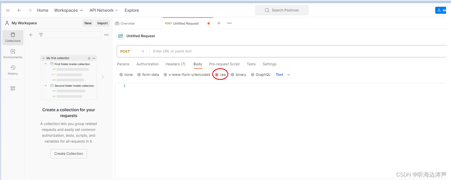Open the filter icon in the collections search bar
This screenshot has height=180, width=451.
click(x=41, y=35)
